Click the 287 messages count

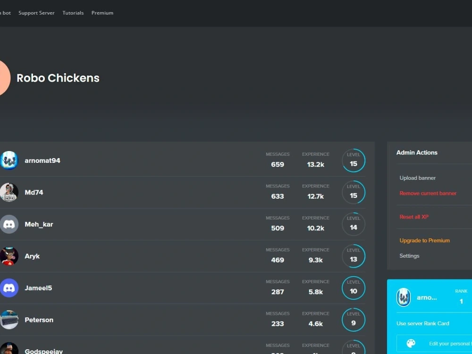coord(278,292)
